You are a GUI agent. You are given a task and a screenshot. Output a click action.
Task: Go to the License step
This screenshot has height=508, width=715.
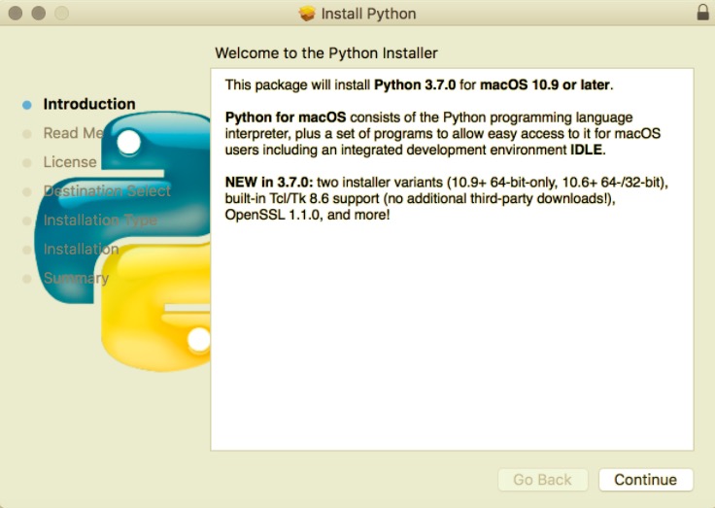coord(69,162)
